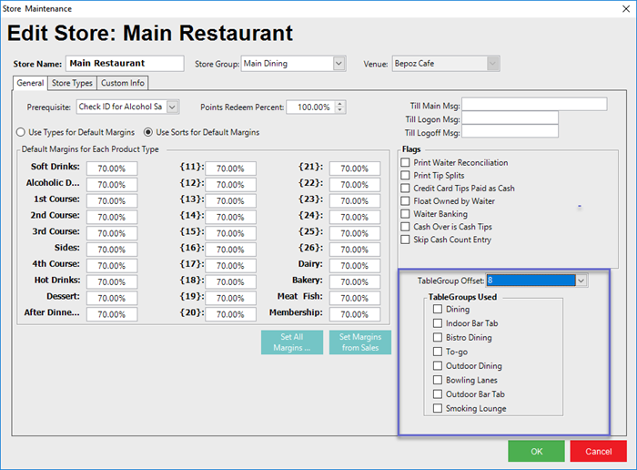The height and width of the screenshot is (470, 637).
Task: Edit the Sides margin field
Action: tap(112, 250)
